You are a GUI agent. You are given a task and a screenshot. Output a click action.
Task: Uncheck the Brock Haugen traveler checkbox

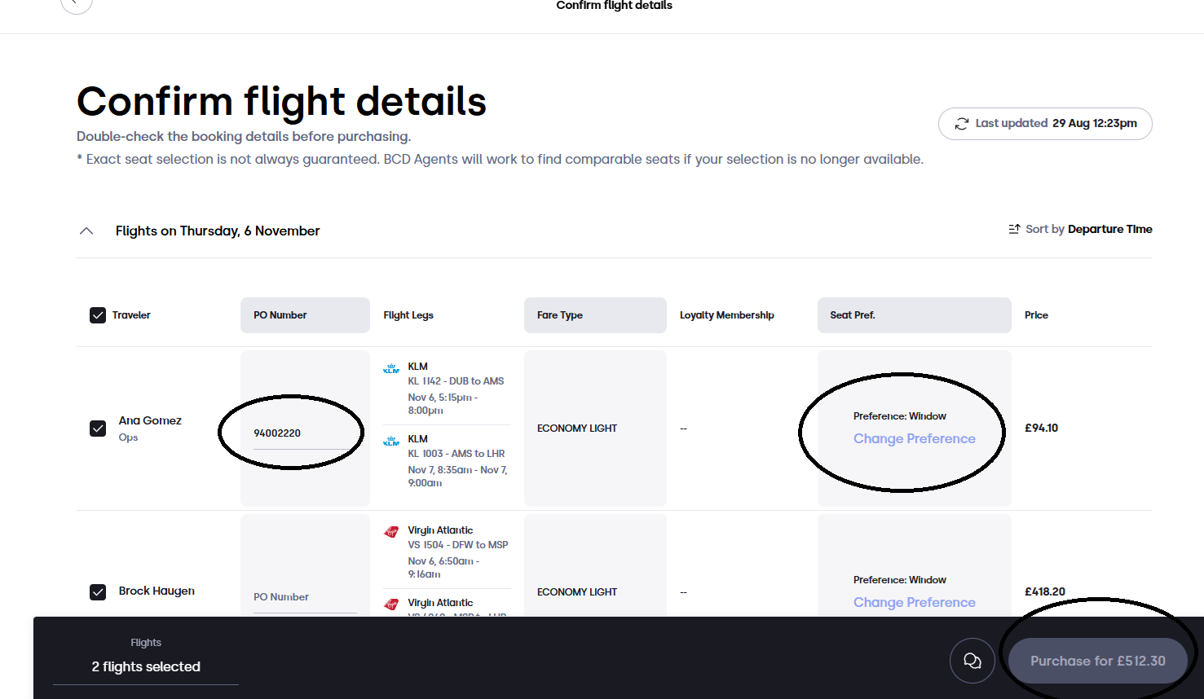[x=98, y=592]
